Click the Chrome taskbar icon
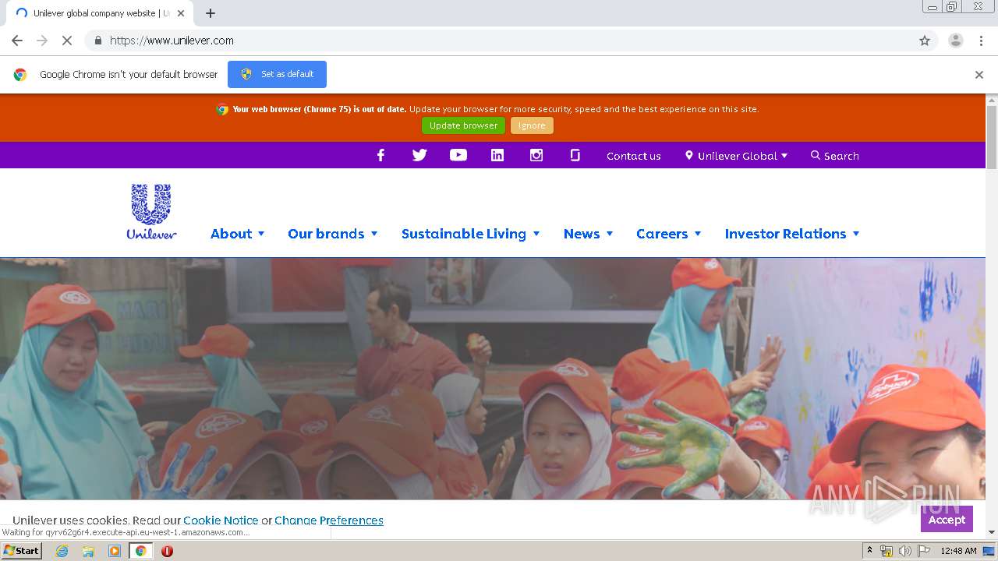Image resolution: width=998 pixels, height=561 pixels. pyautogui.click(x=141, y=551)
